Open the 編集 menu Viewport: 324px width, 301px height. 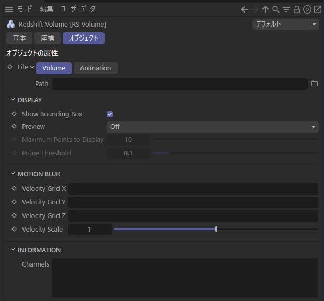(47, 9)
